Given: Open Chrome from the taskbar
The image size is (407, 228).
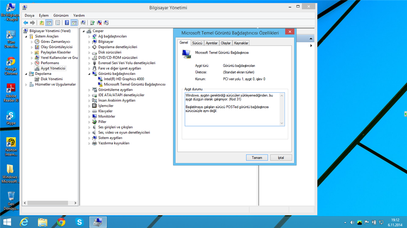Looking at the screenshot, I should pos(61,222).
